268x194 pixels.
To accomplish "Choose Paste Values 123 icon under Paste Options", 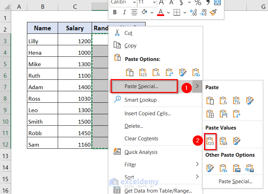I will point(143,72).
